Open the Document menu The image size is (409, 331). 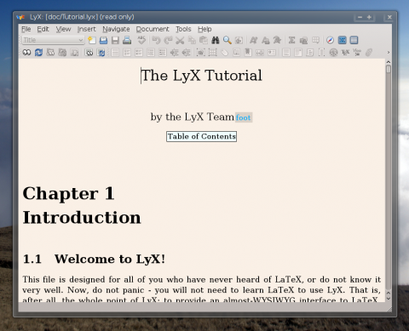(153, 29)
